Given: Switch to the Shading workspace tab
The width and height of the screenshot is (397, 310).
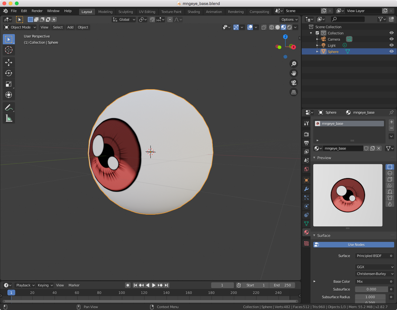Looking at the screenshot, I should [x=194, y=11].
